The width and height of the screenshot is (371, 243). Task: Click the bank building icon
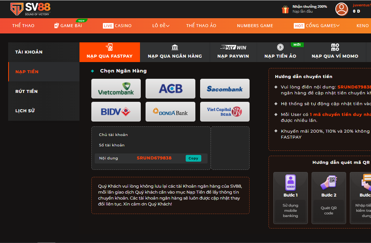click(x=175, y=47)
